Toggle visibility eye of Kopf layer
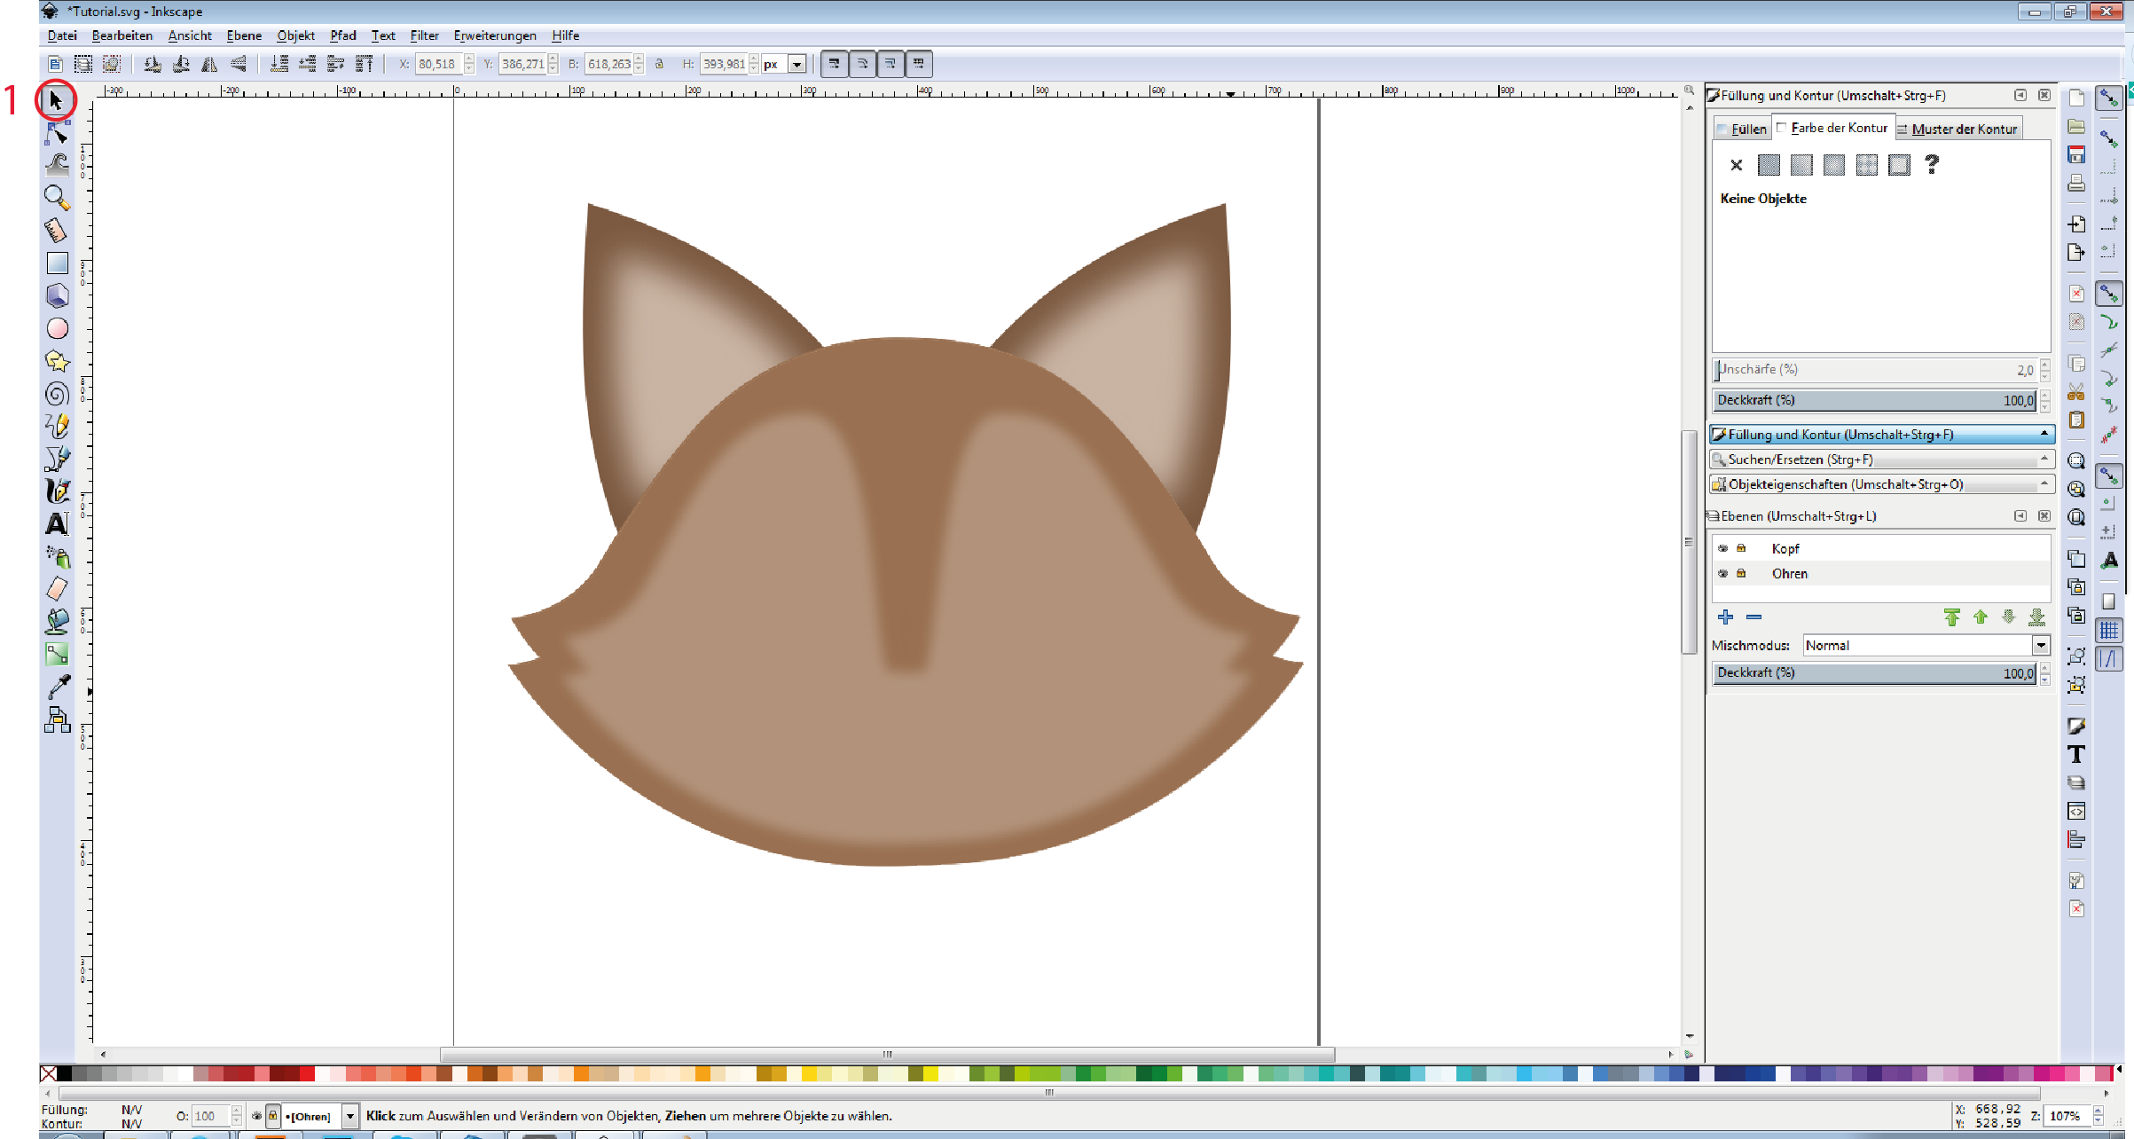The height and width of the screenshot is (1139, 2134). (x=1723, y=548)
